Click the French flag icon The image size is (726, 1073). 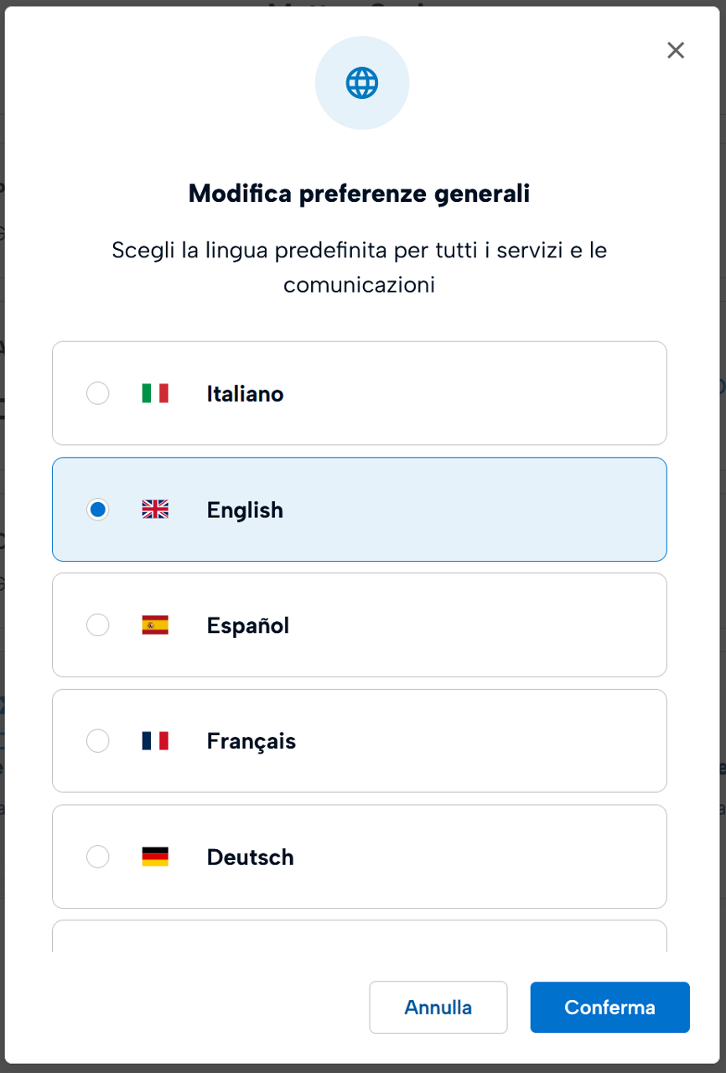pos(155,740)
